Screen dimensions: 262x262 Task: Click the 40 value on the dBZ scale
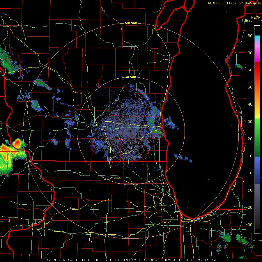[250, 105]
